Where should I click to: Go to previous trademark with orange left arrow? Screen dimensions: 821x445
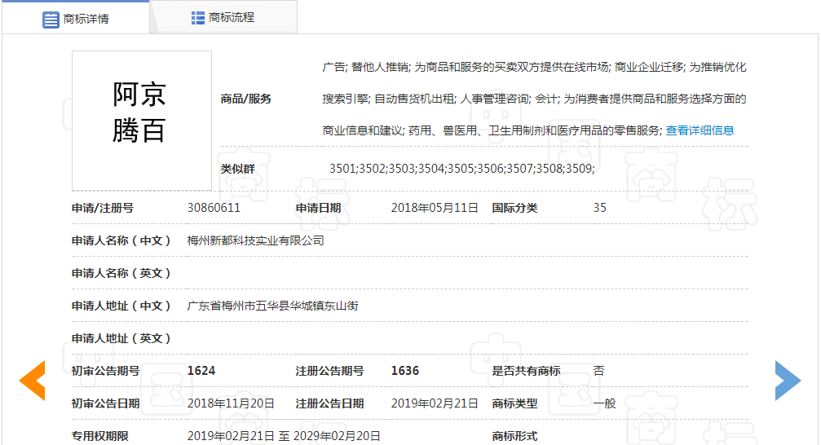coord(32,380)
